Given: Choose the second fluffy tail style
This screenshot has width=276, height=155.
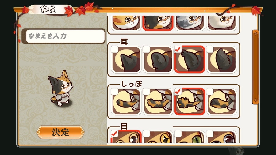Looking at the screenshot, I should pos(158,102).
